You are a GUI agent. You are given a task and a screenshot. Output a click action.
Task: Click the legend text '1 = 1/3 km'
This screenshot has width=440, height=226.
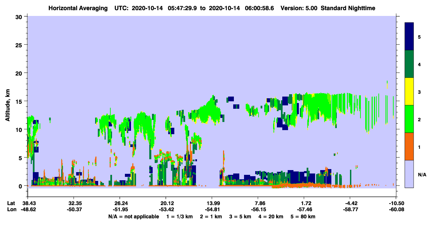(179, 217)
